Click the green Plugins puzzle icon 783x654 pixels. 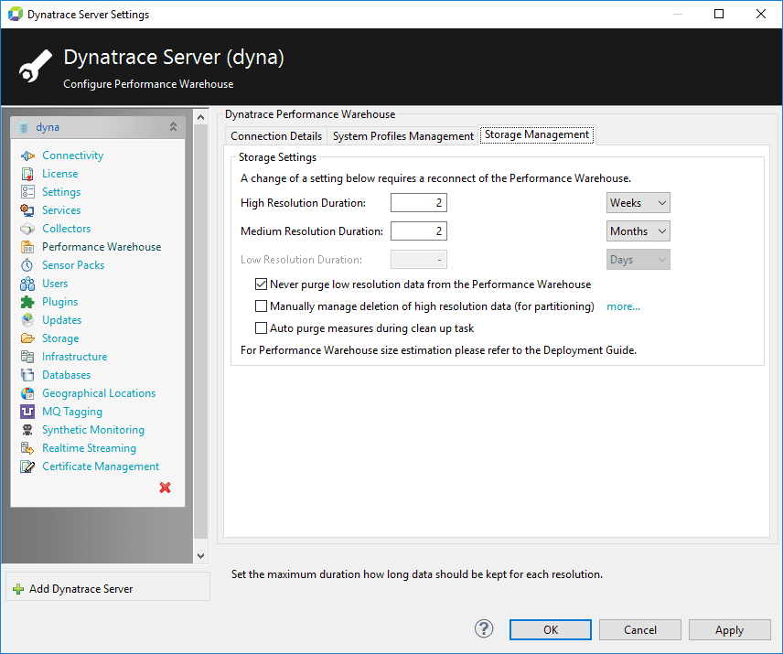(x=27, y=302)
